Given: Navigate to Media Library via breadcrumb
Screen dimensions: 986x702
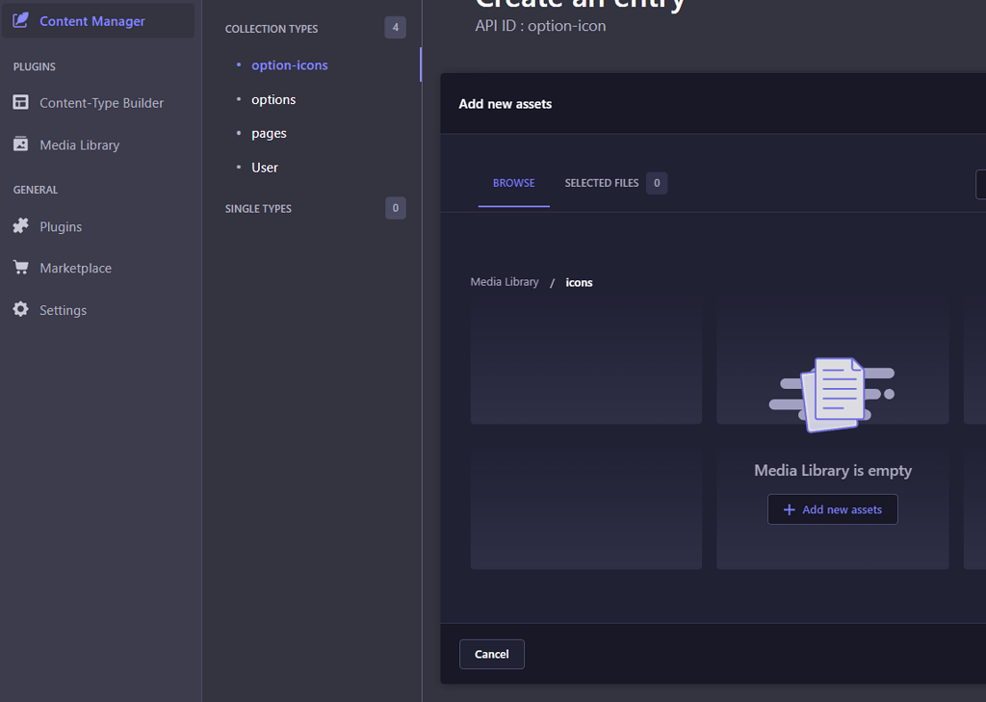Looking at the screenshot, I should pos(505,281).
